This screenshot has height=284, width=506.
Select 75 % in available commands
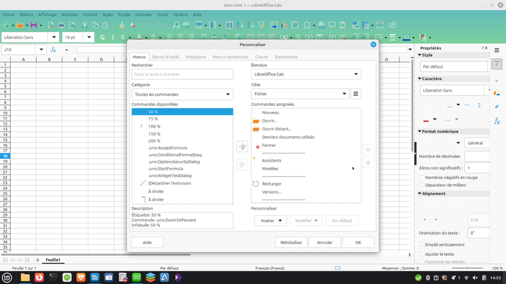(182, 119)
